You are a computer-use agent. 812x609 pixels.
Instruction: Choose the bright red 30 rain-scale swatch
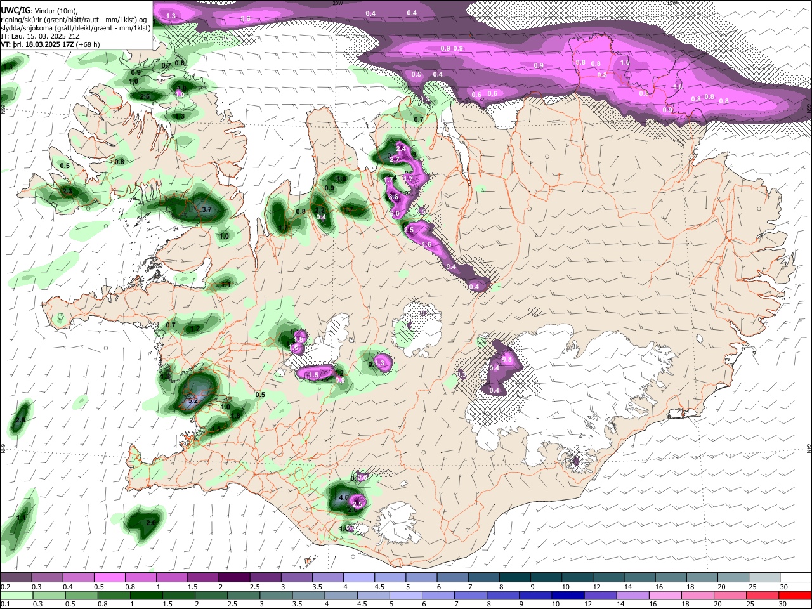tap(794, 595)
